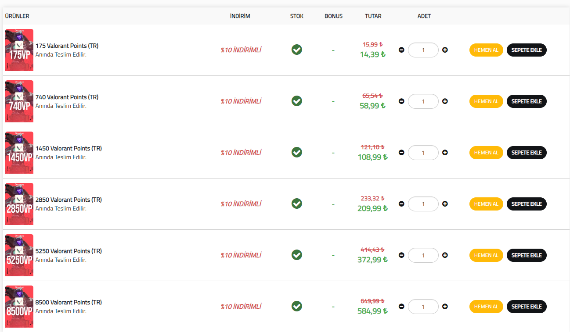
Task: Click the BONUS column header
Action: (334, 16)
